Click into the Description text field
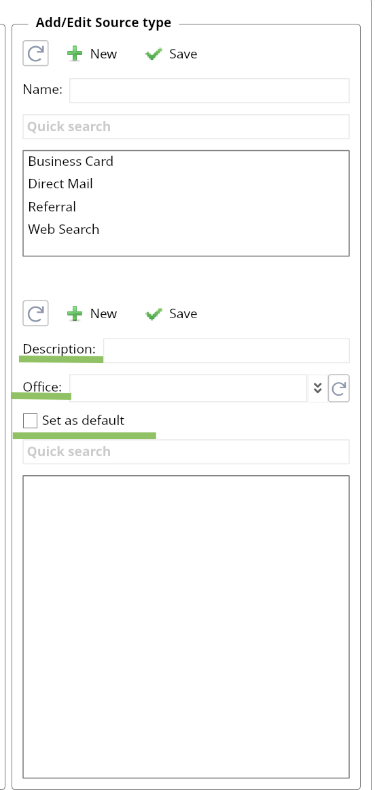Image resolution: width=375 pixels, height=790 pixels. tap(226, 350)
